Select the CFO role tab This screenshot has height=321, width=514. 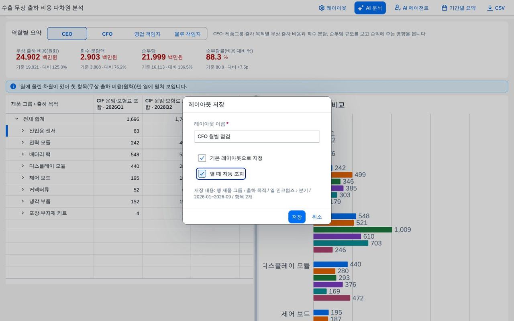click(107, 34)
